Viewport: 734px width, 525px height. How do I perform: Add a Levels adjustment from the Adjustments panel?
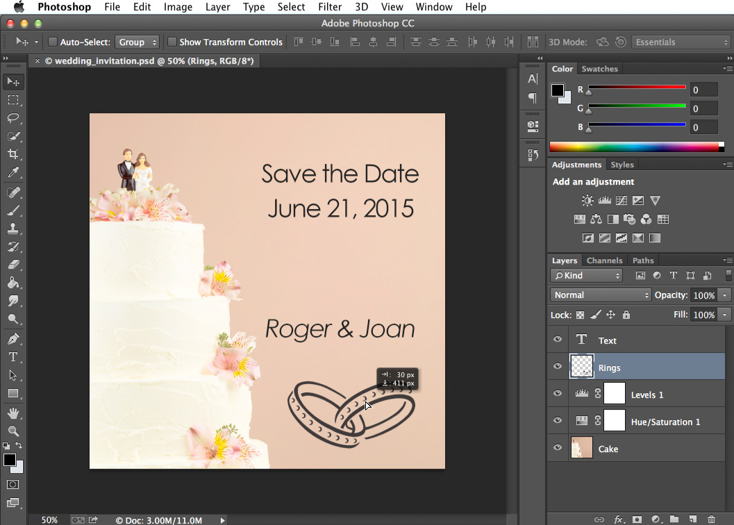coord(605,200)
